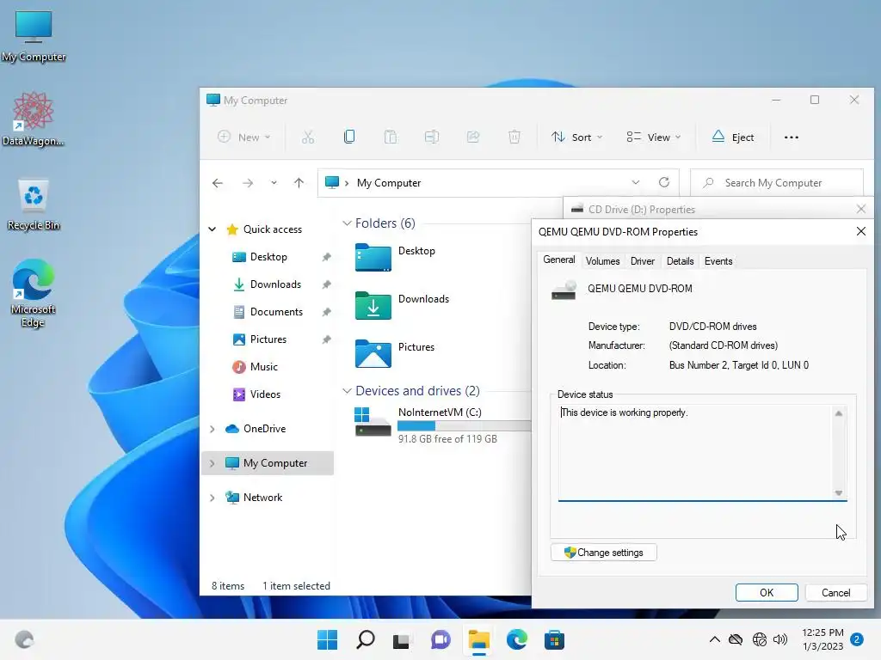Cancel the DVD-ROM Properties dialog
The width and height of the screenshot is (881, 660).
pyautogui.click(x=835, y=593)
